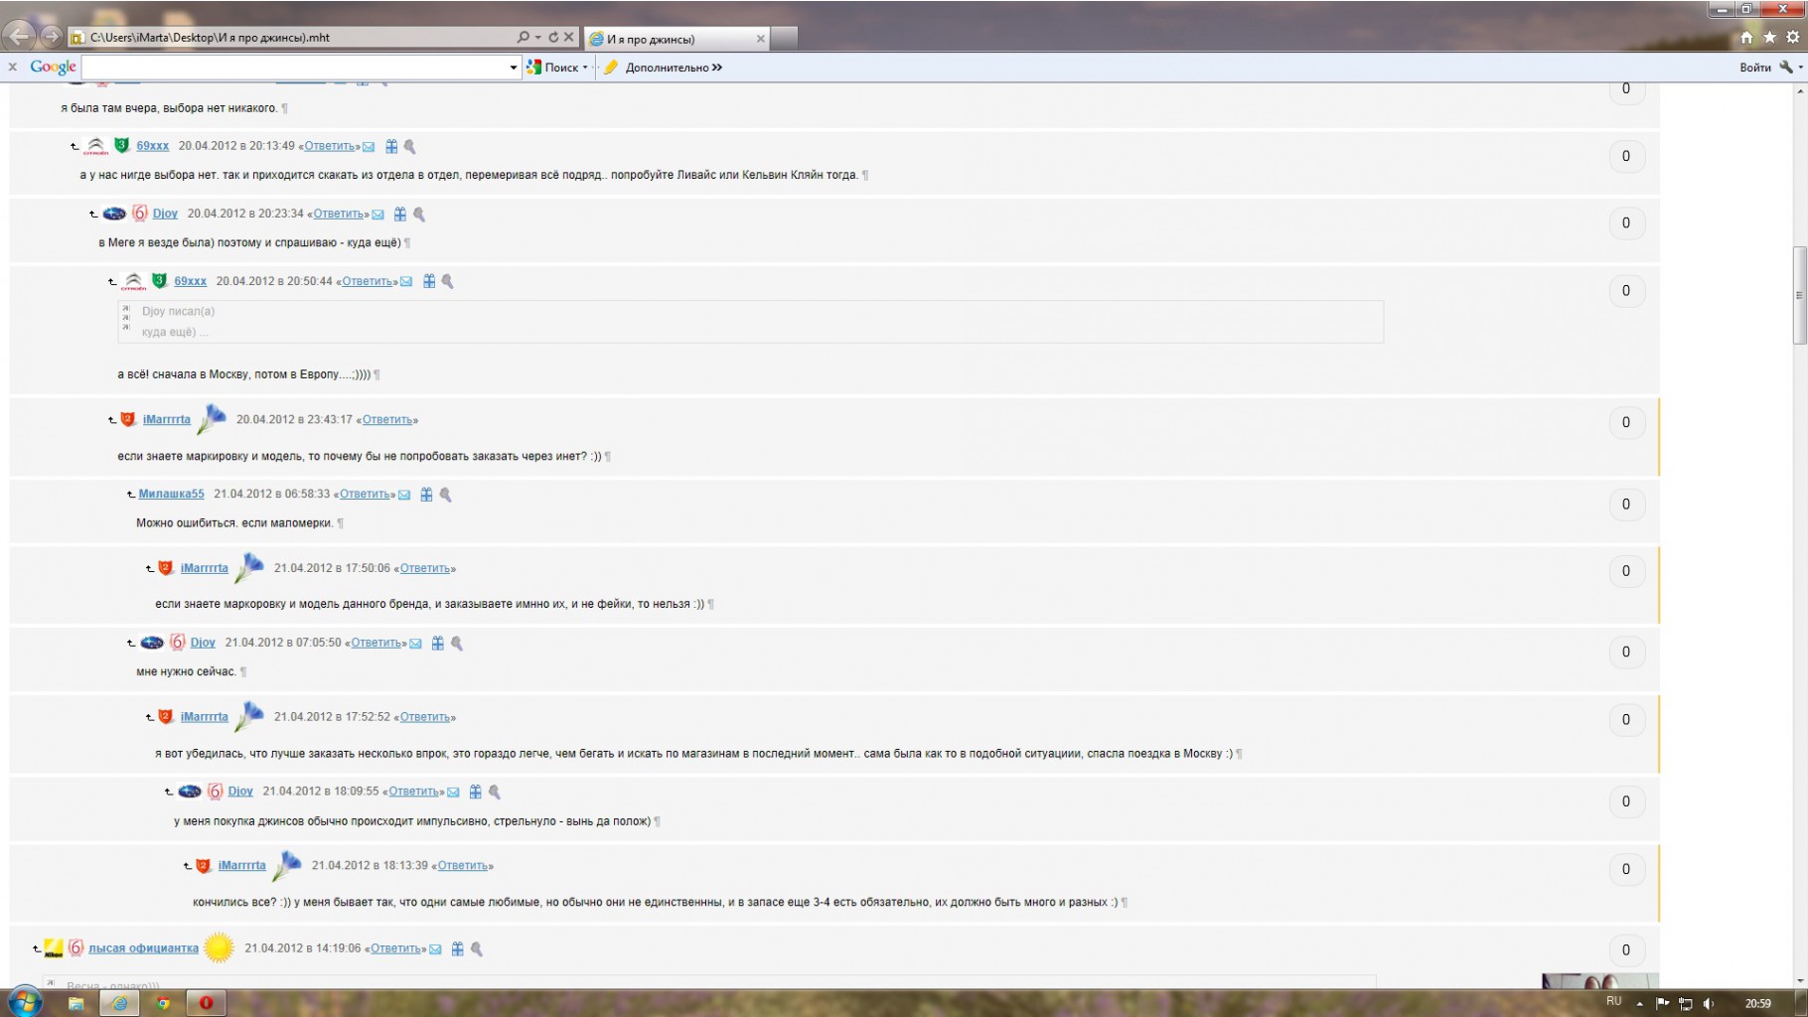Expand Дополнительно toolbar overflow

[716, 68]
